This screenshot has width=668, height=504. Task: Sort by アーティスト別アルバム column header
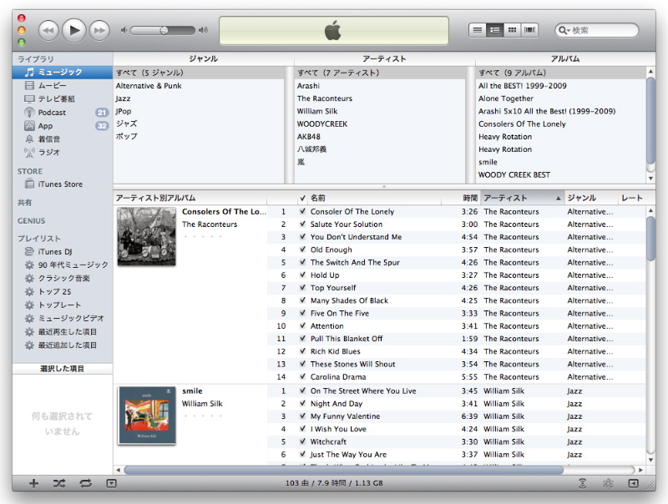tap(190, 198)
